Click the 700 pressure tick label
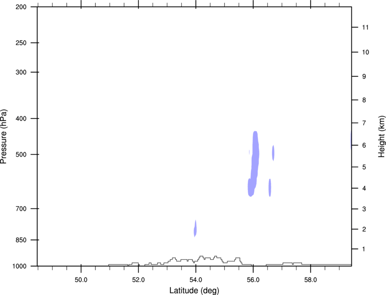386x295 pixels. pyautogui.click(x=21, y=209)
